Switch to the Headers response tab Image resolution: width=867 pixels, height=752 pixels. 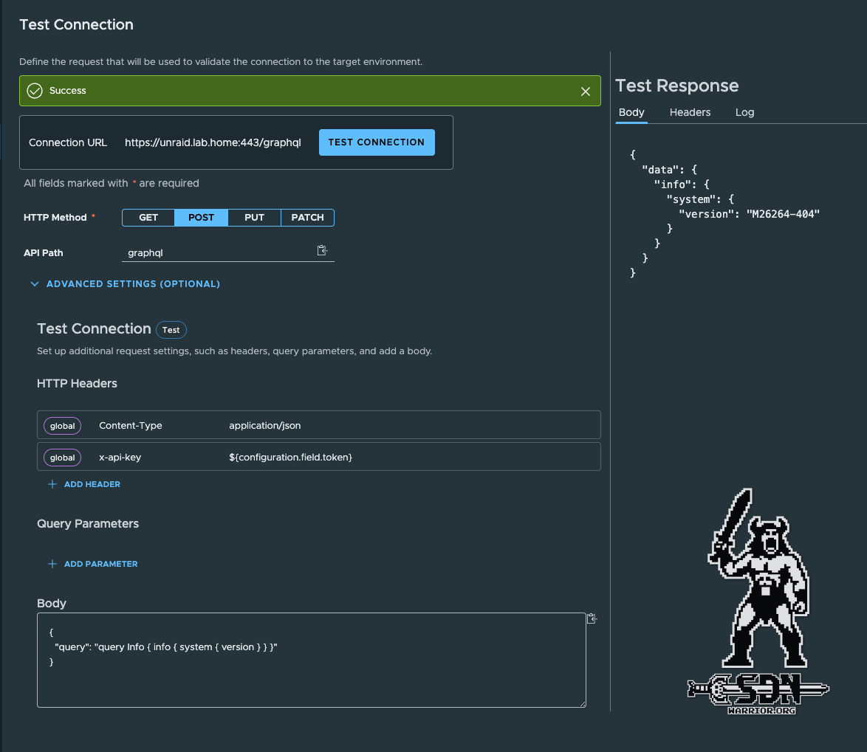point(690,112)
